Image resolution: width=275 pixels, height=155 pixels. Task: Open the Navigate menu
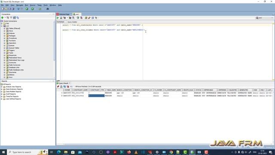coord(19,5)
